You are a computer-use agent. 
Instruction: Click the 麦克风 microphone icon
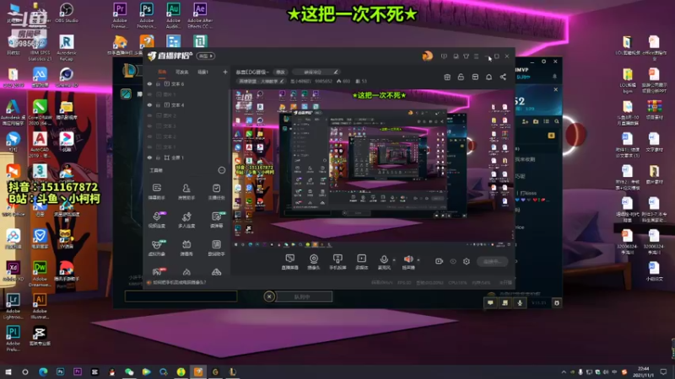click(x=384, y=261)
